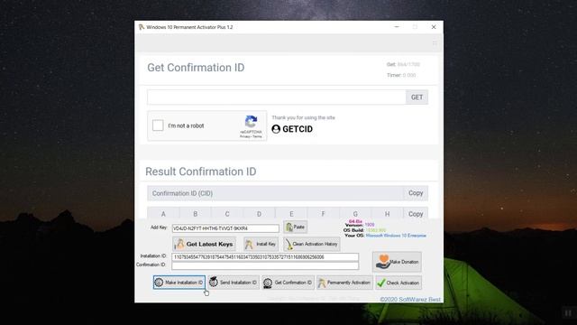Open the reCAPTCHA Privacy link
The width and height of the screenshot is (577, 325).
pyautogui.click(x=245, y=136)
